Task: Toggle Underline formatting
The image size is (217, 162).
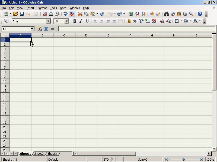Action: 87,21
